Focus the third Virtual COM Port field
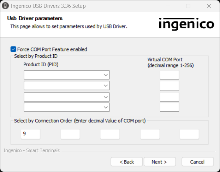 click(x=170, y=97)
